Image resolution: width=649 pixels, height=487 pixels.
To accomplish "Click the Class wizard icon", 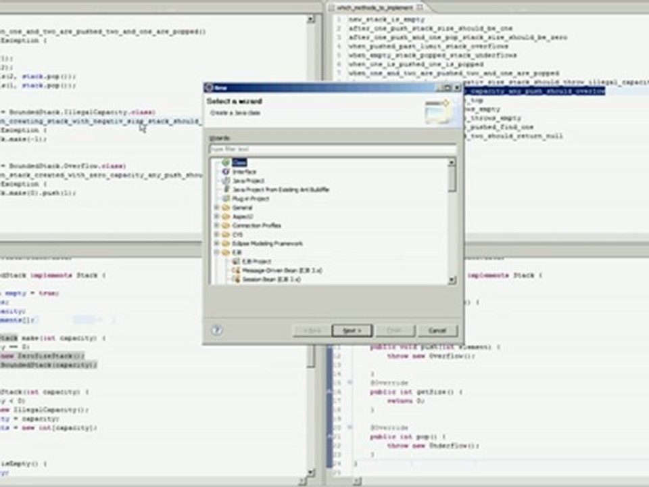I will click(x=226, y=162).
